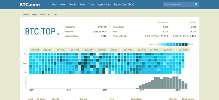Go to Home breadcrumb
219x100 pixels.
pos(25,14)
